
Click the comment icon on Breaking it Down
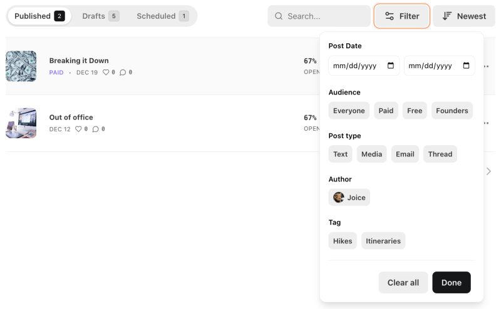pos(123,73)
